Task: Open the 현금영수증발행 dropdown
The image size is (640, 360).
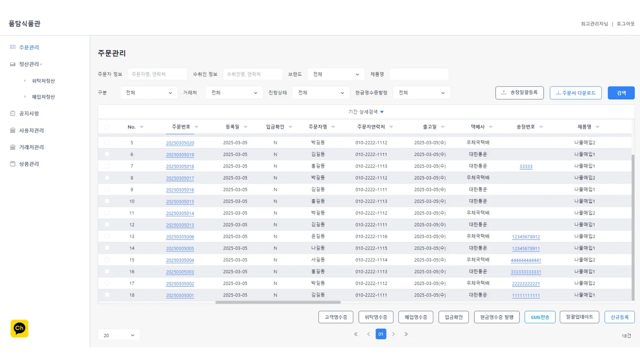Action: (421, 93)
